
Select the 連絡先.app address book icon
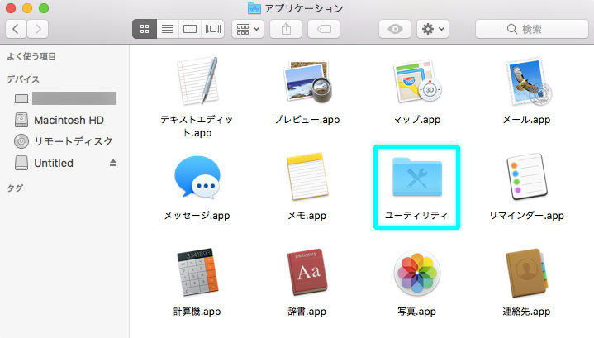[527, 273]
